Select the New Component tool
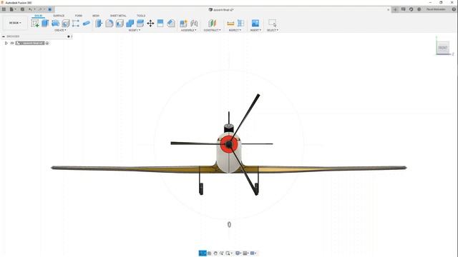458x257 pixels. 183,23
